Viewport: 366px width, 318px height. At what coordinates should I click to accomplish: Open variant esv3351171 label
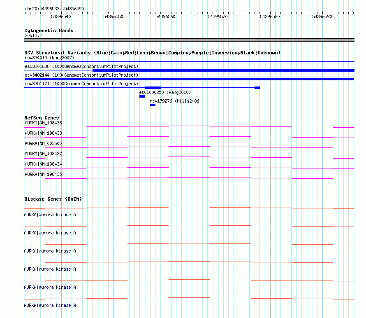pos(81,84)
